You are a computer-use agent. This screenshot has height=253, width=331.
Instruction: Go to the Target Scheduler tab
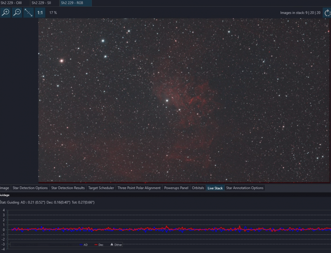point(101,188)
